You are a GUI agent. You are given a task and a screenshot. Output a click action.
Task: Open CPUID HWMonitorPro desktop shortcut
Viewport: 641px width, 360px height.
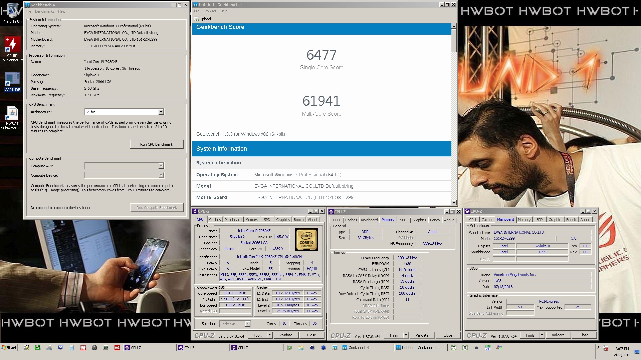pos(12,49)
